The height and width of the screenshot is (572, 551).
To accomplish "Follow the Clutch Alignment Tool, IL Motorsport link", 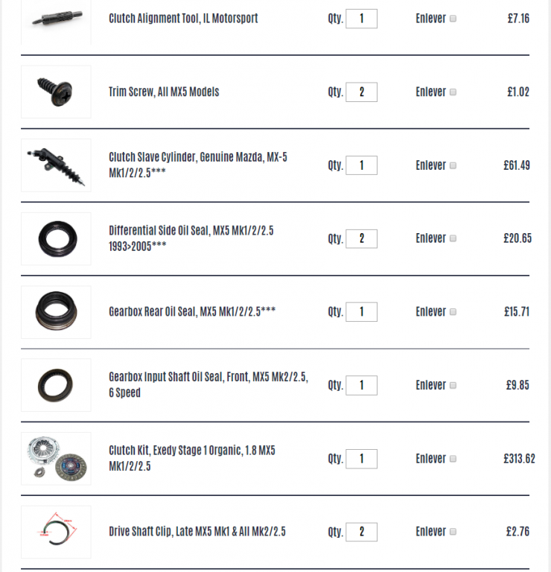I will tap(183, 18).
